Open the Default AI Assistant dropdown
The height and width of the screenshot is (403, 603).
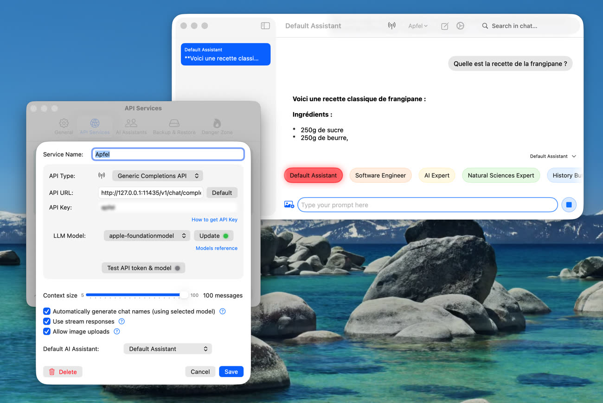click(x=167, y=349)
